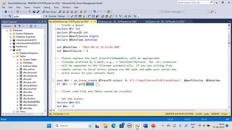Toggle Include Live Query Statistics icon
The image size is (232, 130).
click(x=93, y=16)
